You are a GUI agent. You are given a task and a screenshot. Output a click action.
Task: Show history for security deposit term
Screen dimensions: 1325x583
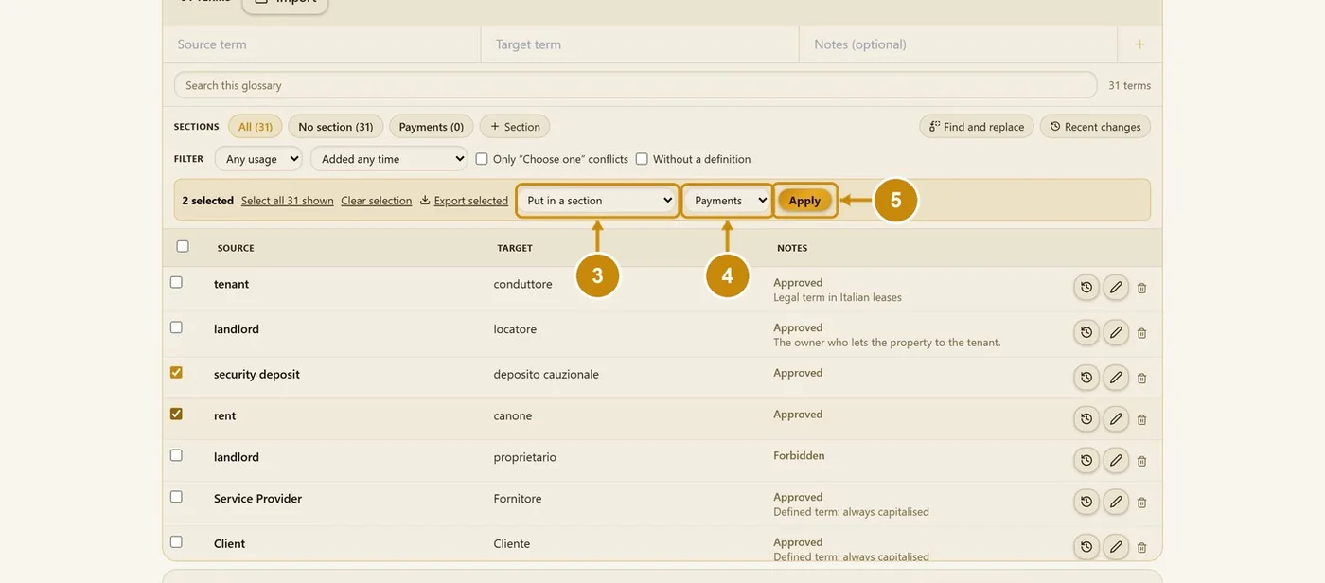coord(1086,379)
